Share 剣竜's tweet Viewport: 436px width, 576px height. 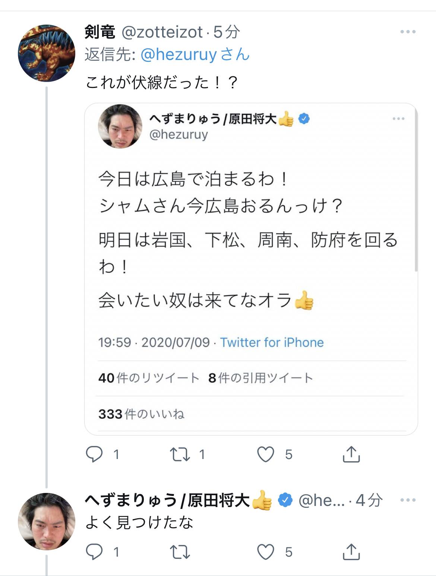(351, 454)
